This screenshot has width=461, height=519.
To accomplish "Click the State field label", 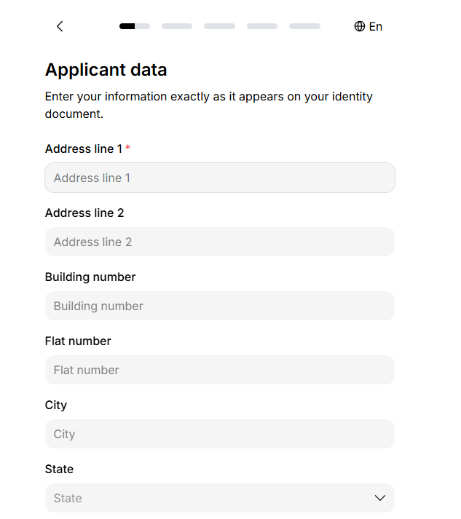I will tap(59, 469).
